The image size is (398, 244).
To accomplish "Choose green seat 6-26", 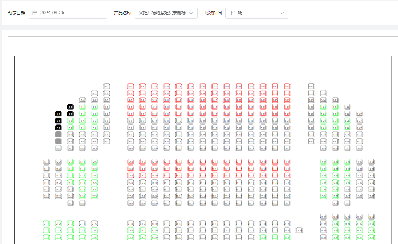I will pyautogui.click(x=347, y=121).
